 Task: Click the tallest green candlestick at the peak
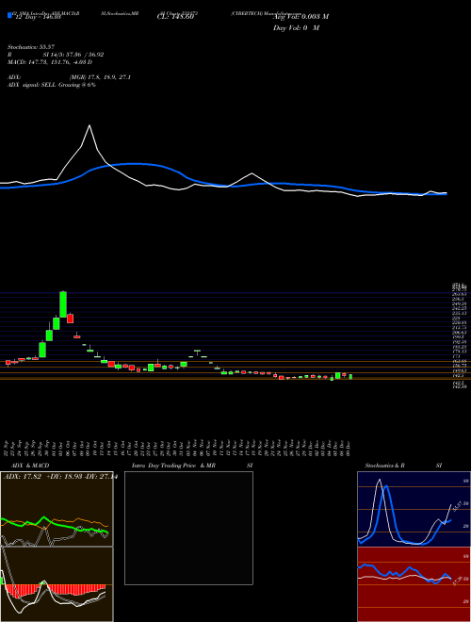63,304
